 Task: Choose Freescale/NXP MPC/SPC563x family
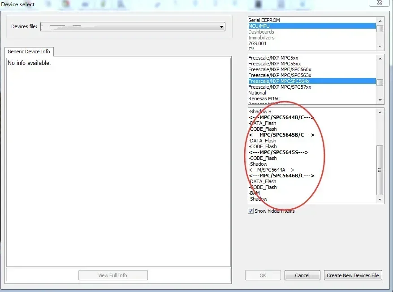click(x=312, y=75)
